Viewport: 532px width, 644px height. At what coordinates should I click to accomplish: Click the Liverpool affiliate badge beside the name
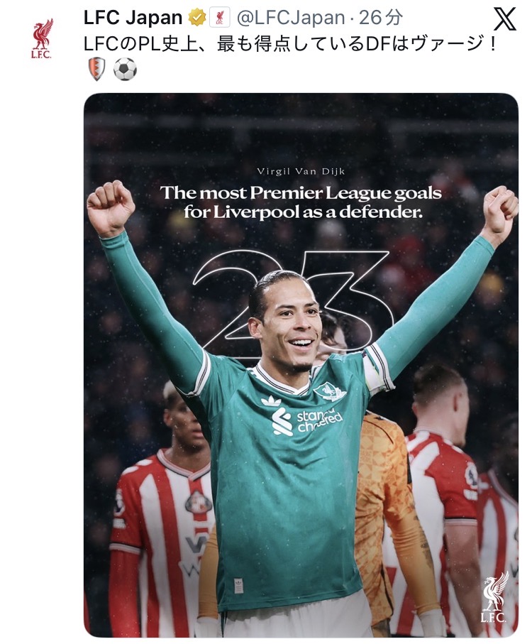[220, 17]
